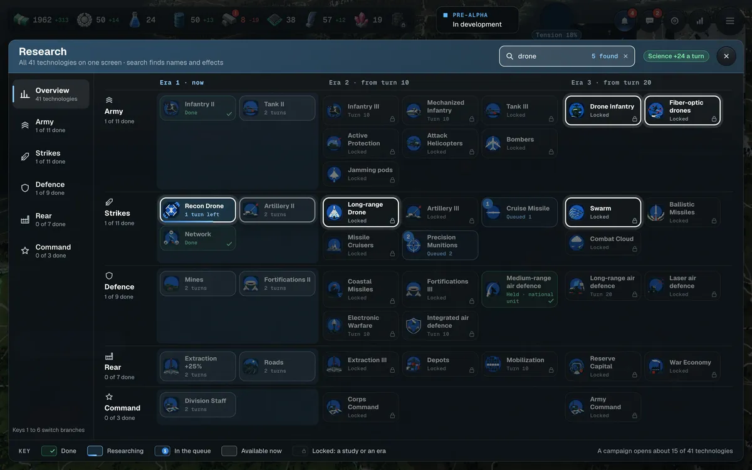
Task: Click the Precision Munitions crosshair icon
Action: [x=414, y=245]
